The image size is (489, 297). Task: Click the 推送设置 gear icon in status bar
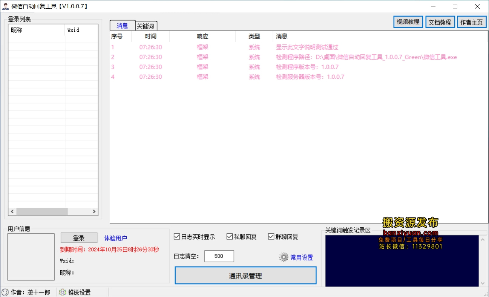pos(63,292)
